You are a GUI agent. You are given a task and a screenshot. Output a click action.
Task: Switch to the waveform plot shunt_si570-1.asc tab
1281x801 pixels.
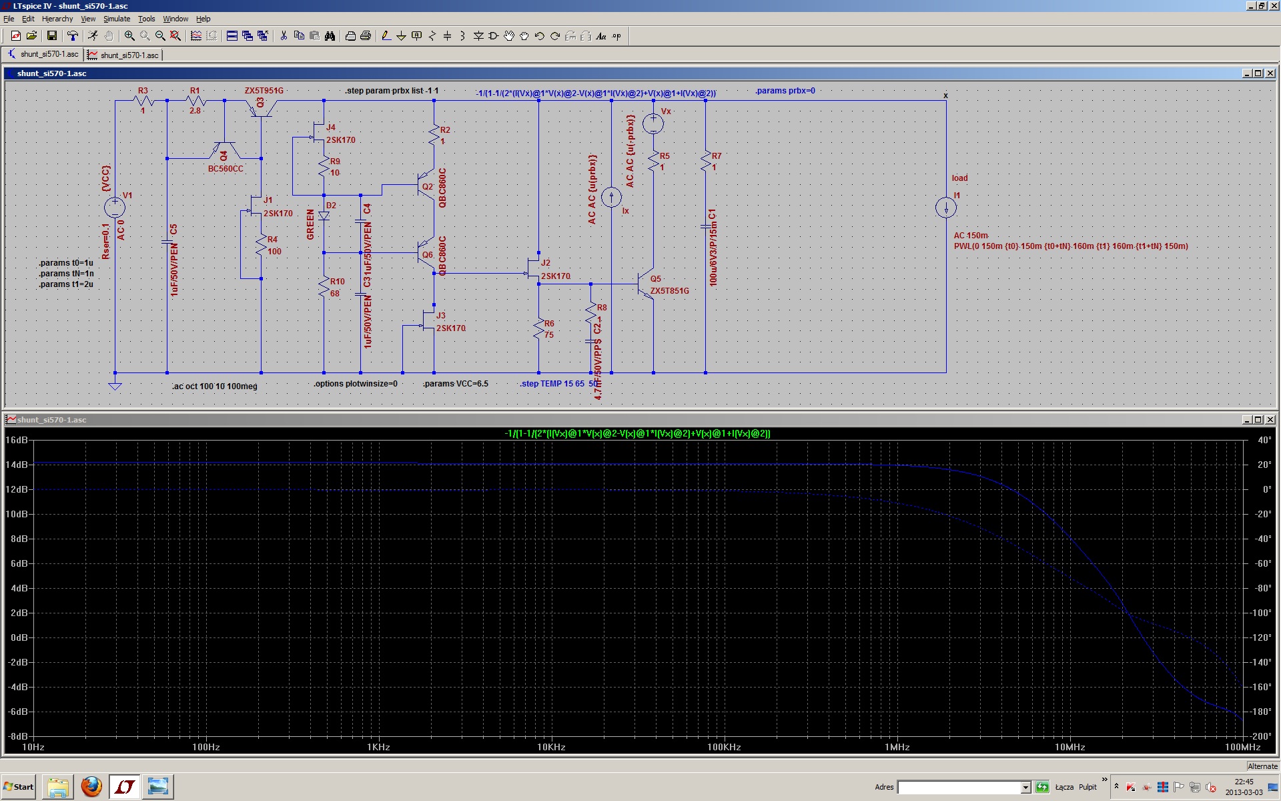pos(123,55)
